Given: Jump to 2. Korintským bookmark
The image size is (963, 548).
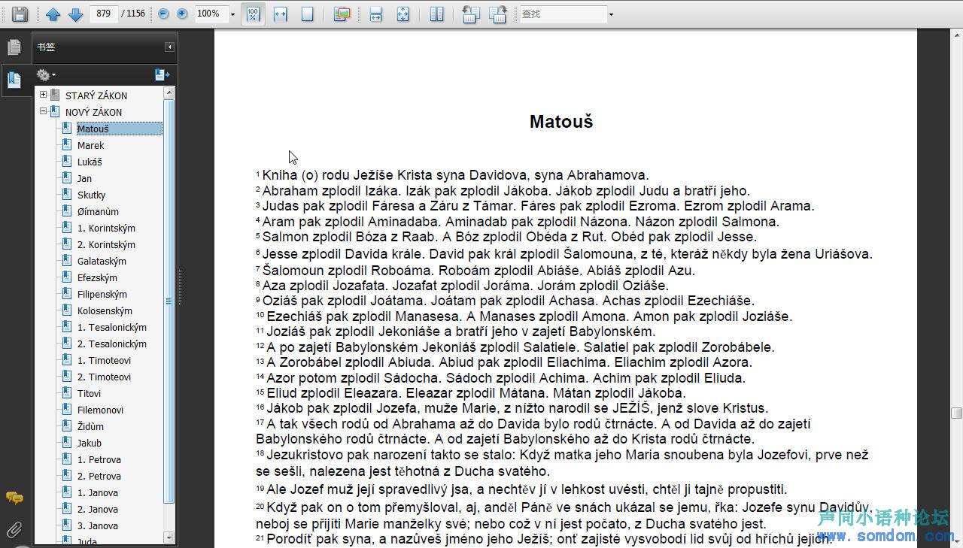Looking at the screenshot, I should pos(106,244).
